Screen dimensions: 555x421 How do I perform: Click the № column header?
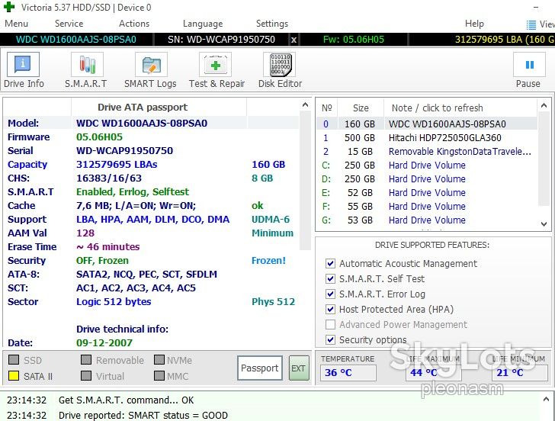coord(327,108)
